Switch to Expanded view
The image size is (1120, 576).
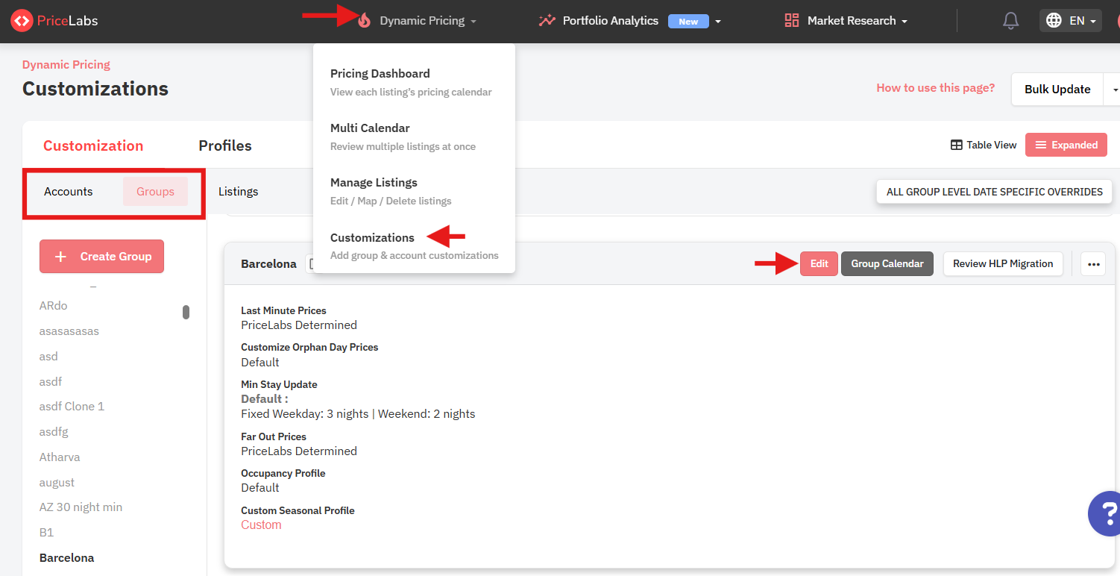pyautogui.click(x=1066, y=145)
